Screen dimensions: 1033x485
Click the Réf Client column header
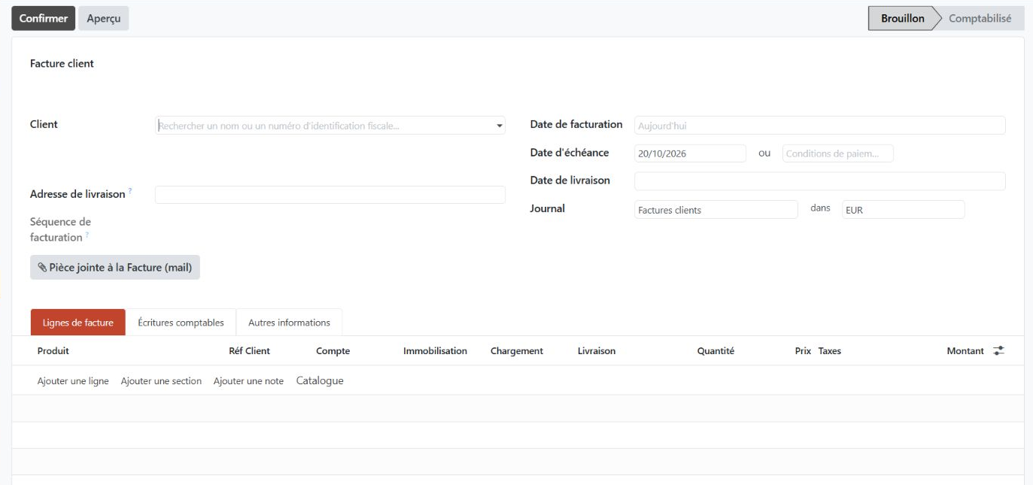(249, 351)
